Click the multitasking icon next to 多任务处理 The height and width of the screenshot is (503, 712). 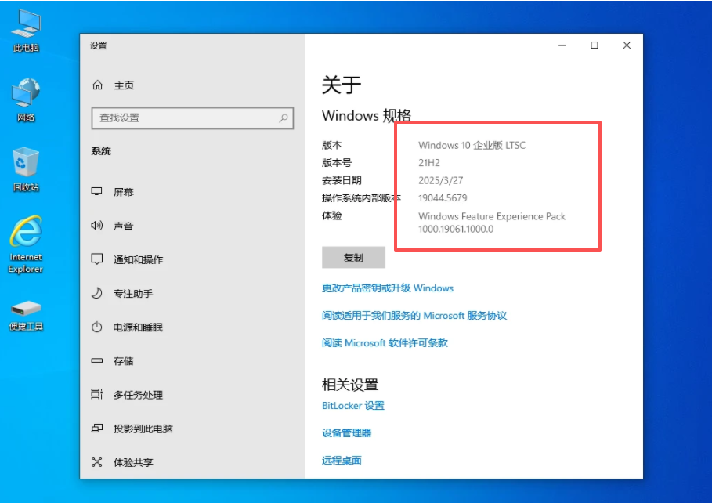pyautogui.click(x=96, y=394)
